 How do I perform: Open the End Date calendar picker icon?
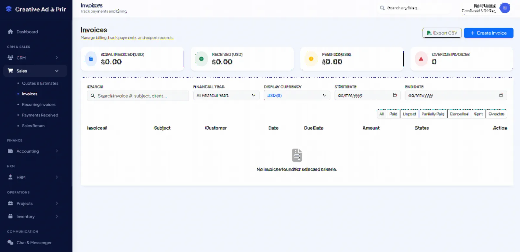[501, 95]
